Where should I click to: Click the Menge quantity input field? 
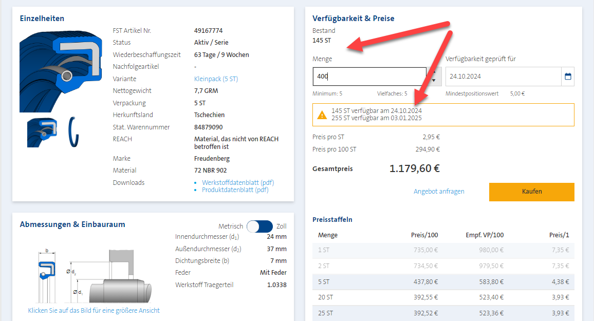point(369,77)
